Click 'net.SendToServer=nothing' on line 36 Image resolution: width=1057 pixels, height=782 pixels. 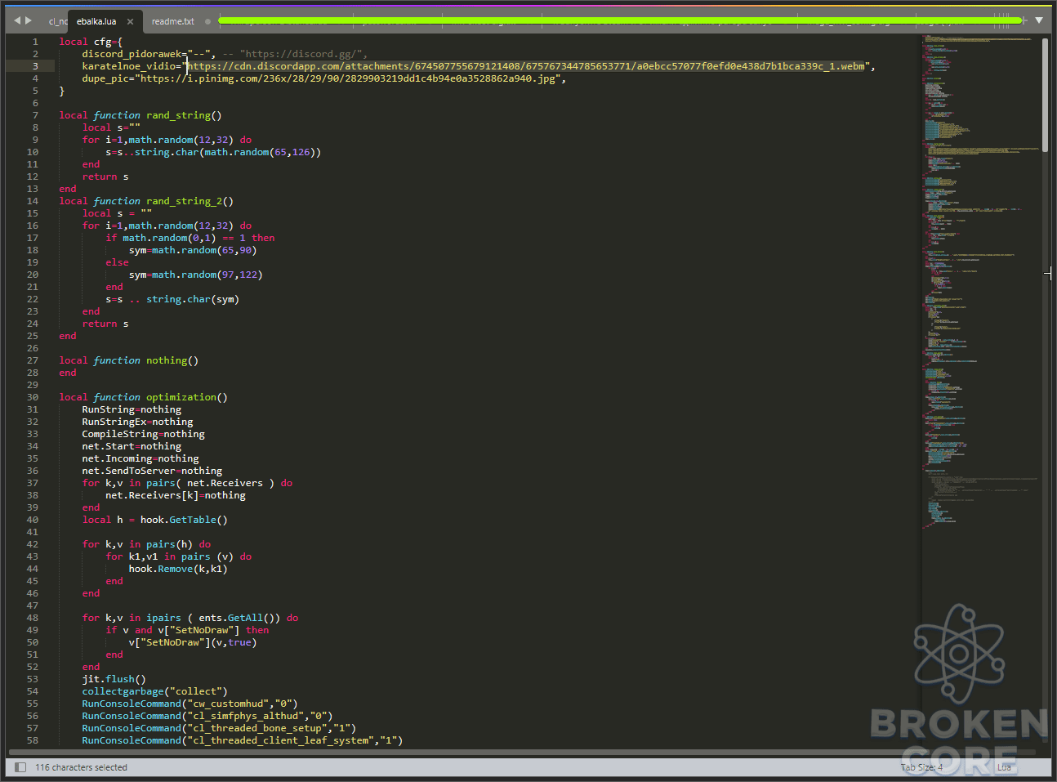[152, 471]
